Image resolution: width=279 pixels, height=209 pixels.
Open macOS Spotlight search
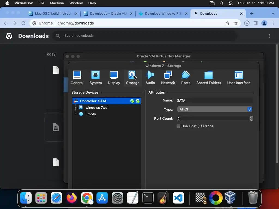click(x=221, y=3)
